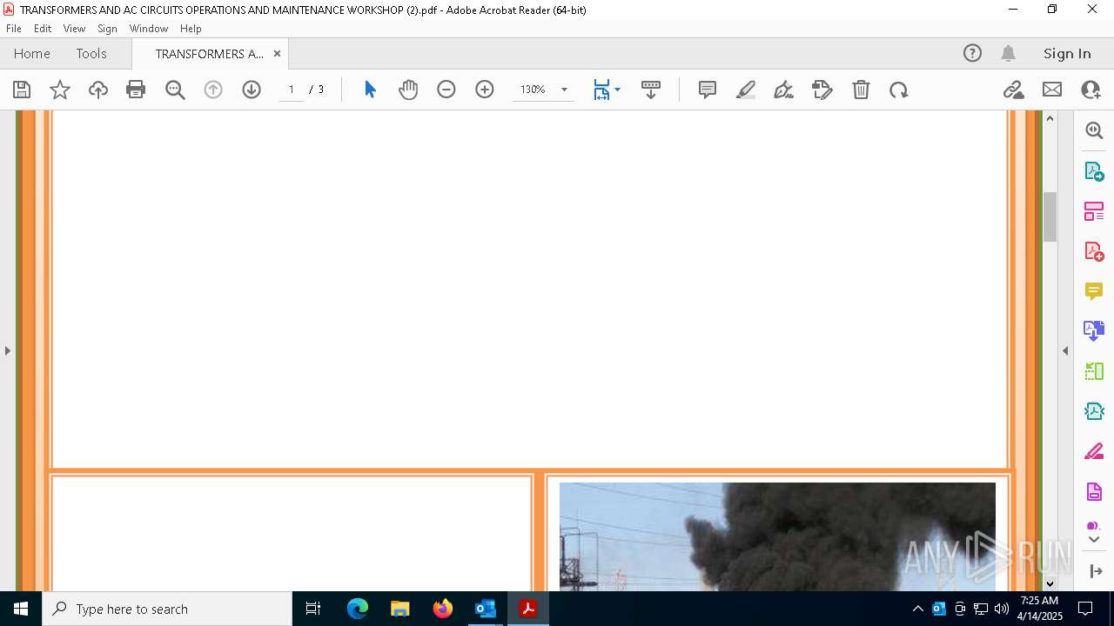
Task: Click the scrolling mode keyboard icon
Action: [651, 90]
